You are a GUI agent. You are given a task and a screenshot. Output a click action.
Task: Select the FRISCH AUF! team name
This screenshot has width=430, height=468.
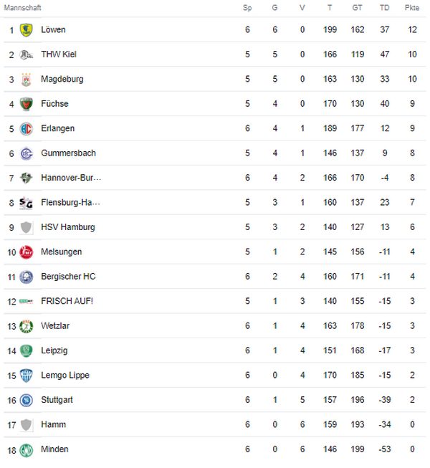(67, 301)
